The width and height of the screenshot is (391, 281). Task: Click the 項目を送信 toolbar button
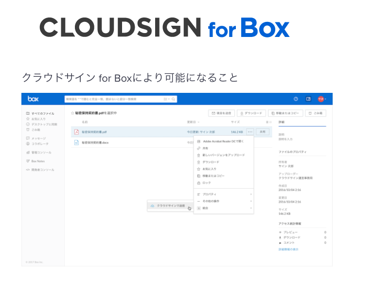pos(221,113)
